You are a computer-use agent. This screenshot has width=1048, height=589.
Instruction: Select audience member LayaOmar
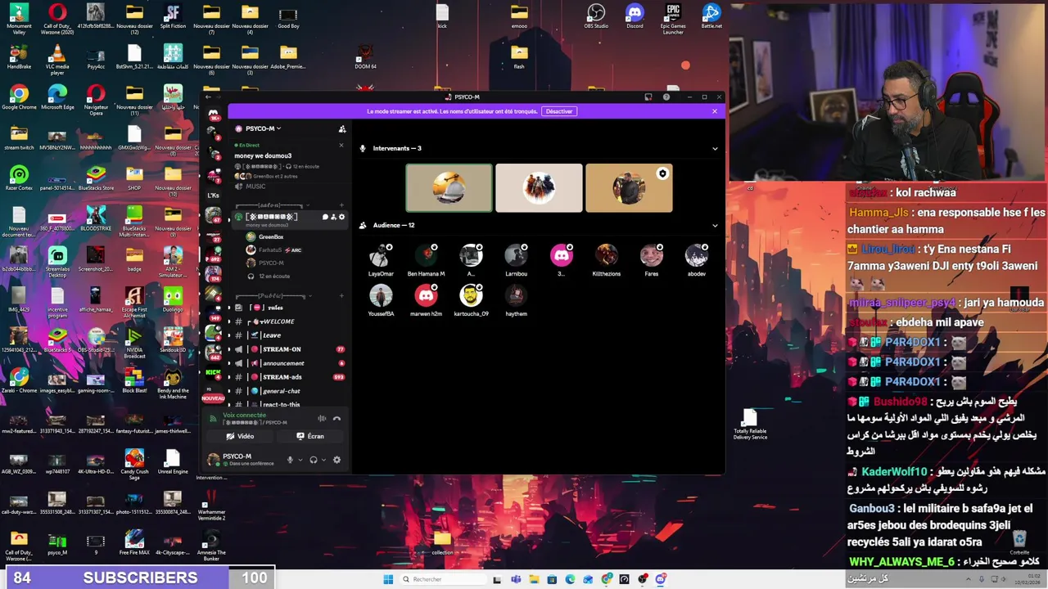point(381,260)
